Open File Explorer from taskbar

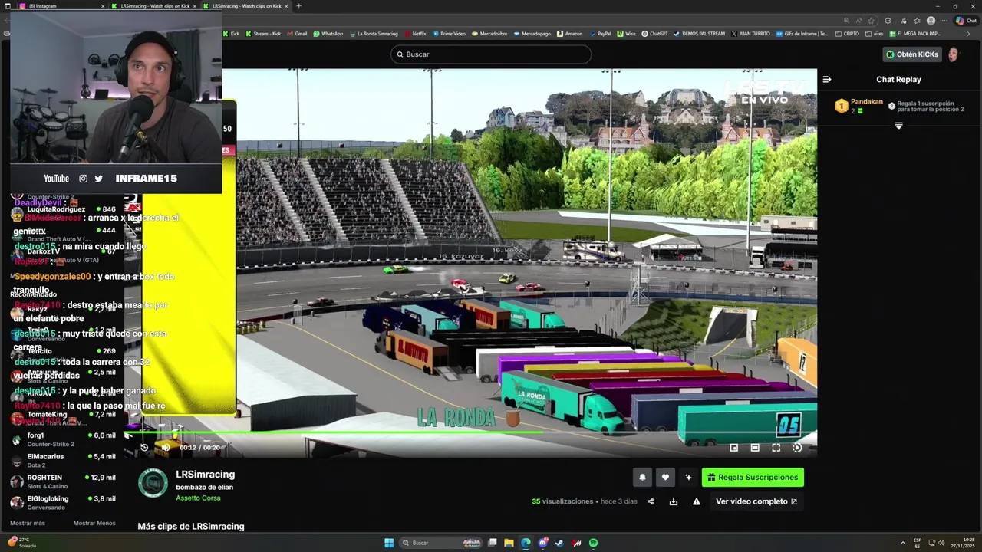[x=509, y=543]
